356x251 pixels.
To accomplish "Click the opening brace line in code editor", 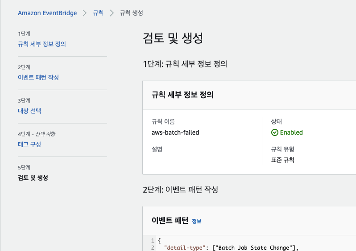I will [x=159, y=241].
